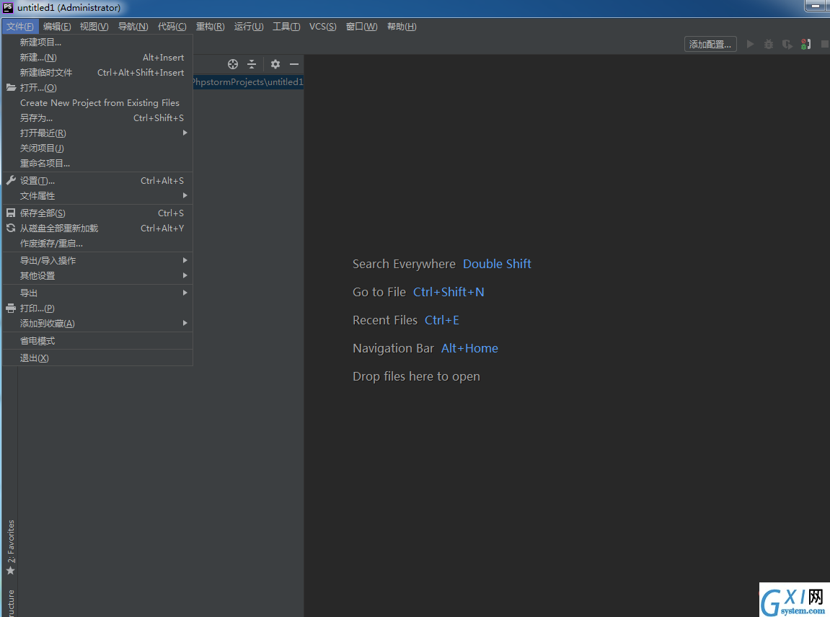Click 'Drop files here to open' text
This screenshot has width=830, height=617.
(x=416, y=376)
